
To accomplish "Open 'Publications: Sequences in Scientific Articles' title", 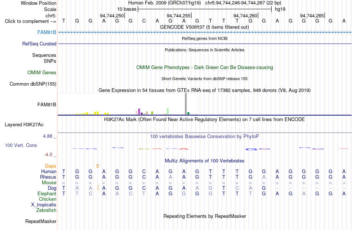I will point(205,50).
